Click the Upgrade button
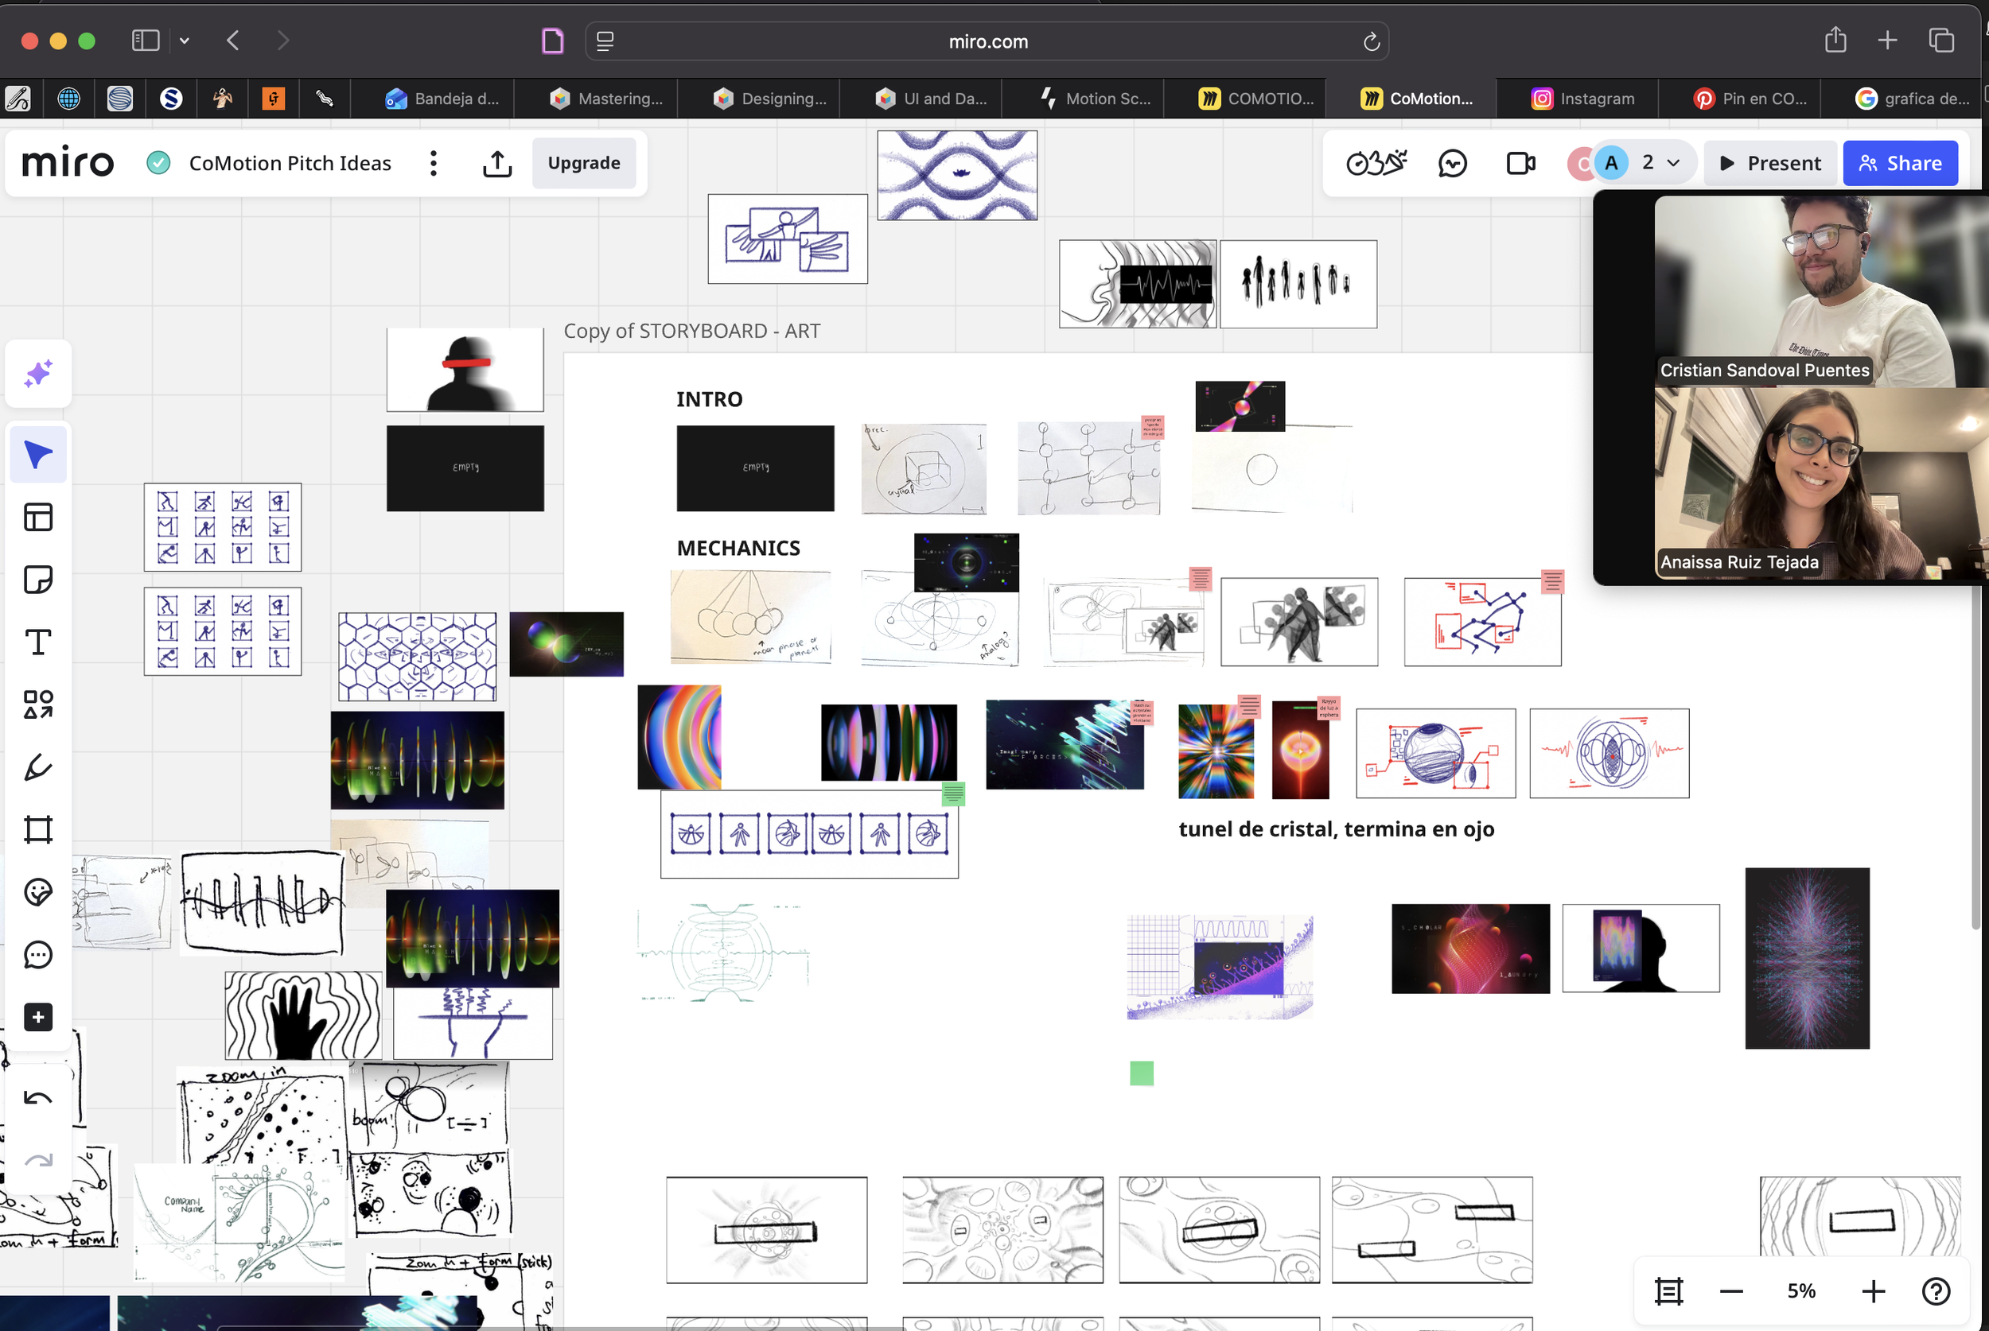 click(x=583, y=163)
